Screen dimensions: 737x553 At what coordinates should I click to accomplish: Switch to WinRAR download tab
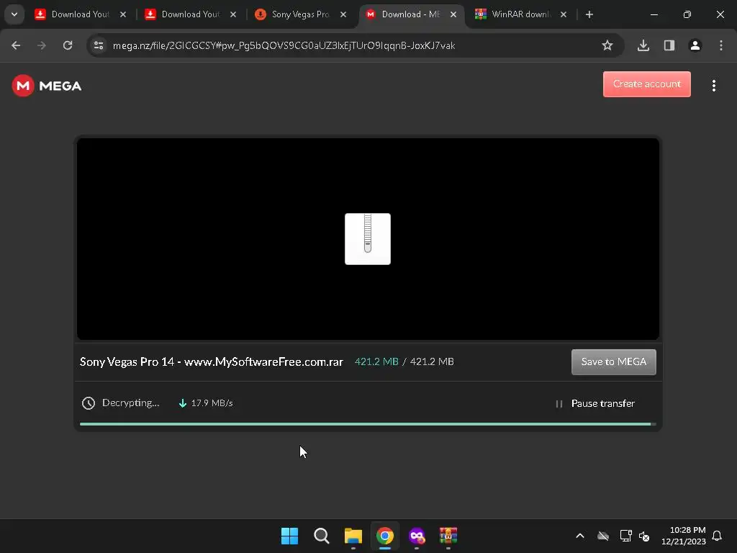520,14
